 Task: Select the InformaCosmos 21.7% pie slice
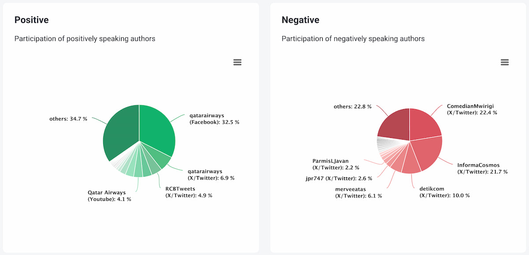[428, 154]
